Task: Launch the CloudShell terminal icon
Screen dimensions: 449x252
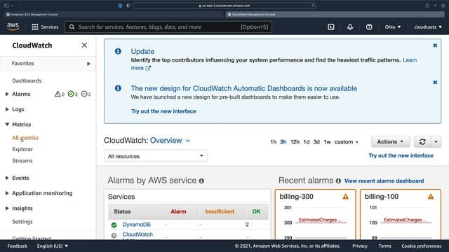Action: [x=330, y=27]
